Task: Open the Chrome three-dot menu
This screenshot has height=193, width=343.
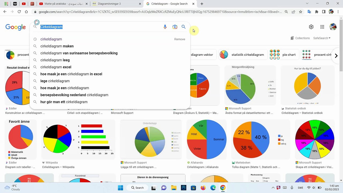Action: (x=338, y=12)
